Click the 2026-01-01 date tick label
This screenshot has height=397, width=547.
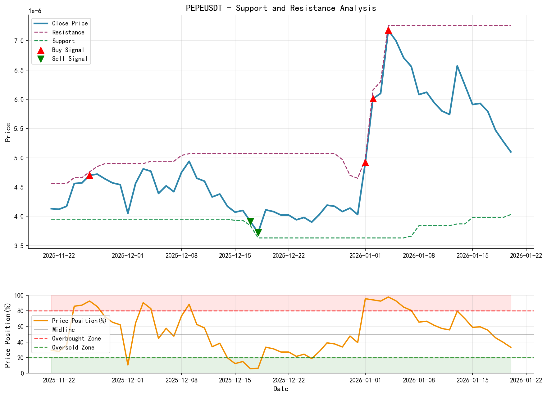[x=366, y=256]
